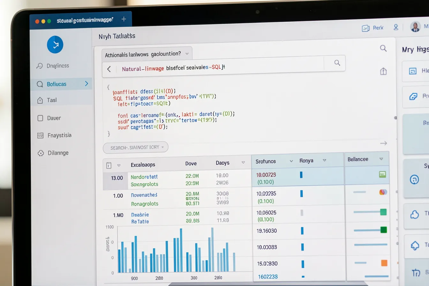Click the magnifier icon above the share icon
Screen dimensions: 429x286
click(x=383, y=48)
